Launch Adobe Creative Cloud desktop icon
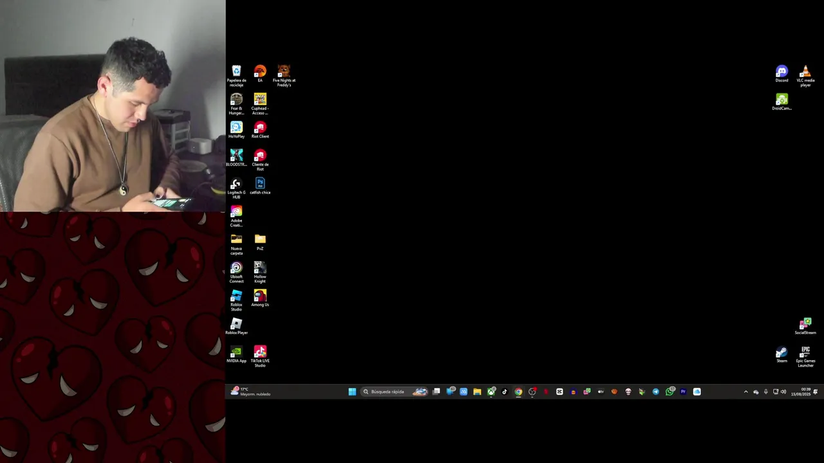 [x=236, y=216]
